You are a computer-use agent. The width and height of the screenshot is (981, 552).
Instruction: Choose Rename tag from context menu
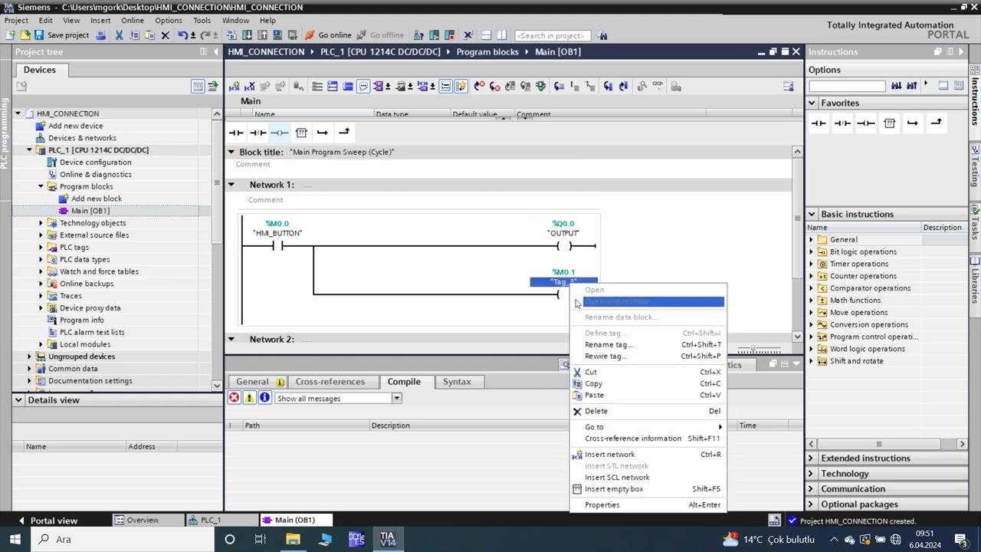coord(609,344)
